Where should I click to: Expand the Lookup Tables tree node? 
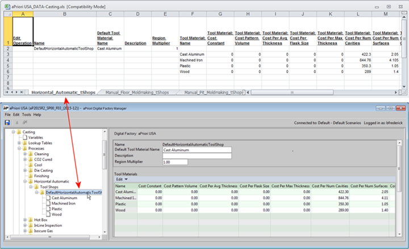[x=19, y=143]
